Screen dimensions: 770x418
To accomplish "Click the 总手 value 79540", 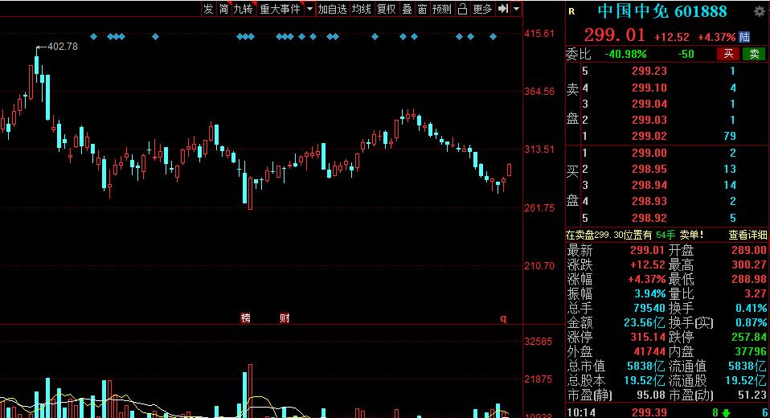I will pyautogui.click(x=649, y=308).
